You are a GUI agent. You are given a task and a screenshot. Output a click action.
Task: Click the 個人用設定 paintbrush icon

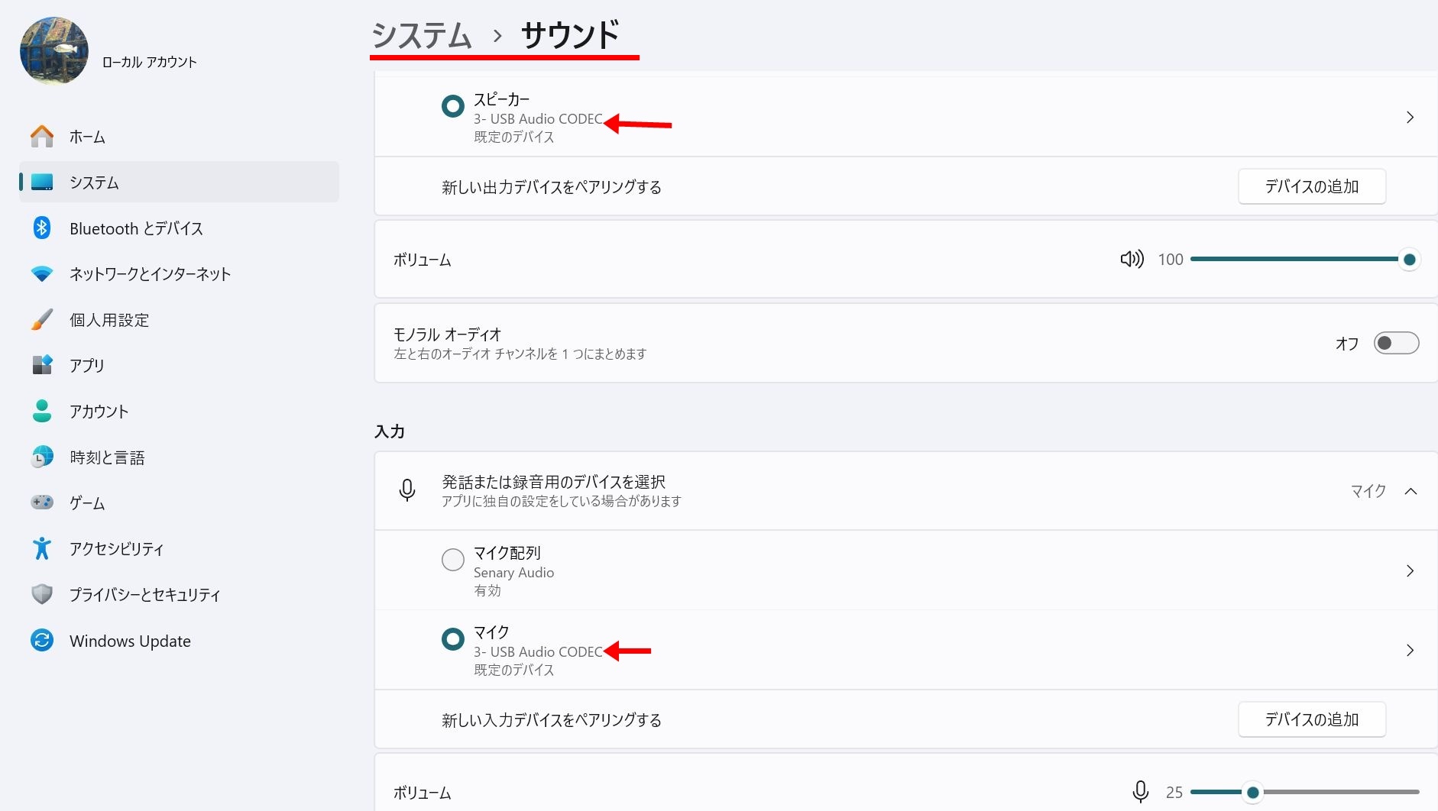pos(42,320)
